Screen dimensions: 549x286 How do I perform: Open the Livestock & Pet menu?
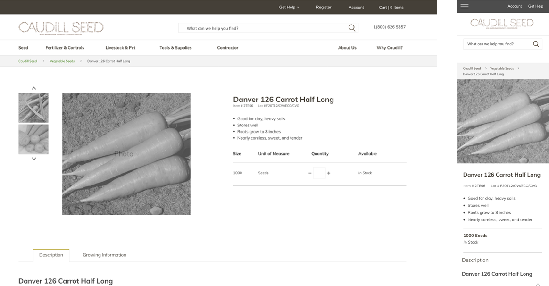click(120, 48)
